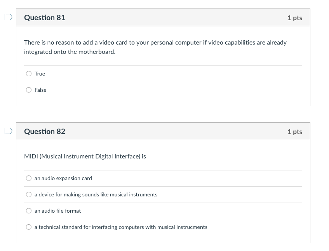
Task: Choose radio for 'a technical standard for interfacing'
Action: pyautogui.click(x=29, y=227)
